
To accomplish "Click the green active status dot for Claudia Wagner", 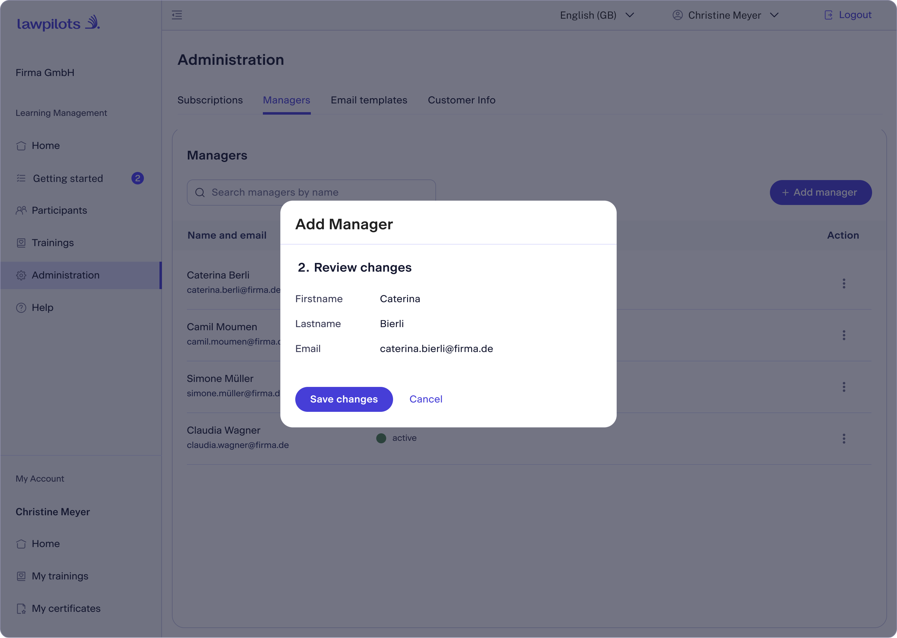I will (x=381, y=438).
